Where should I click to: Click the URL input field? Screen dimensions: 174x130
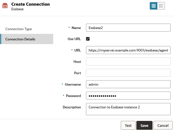pyautogui.click(x=128, y=50)
